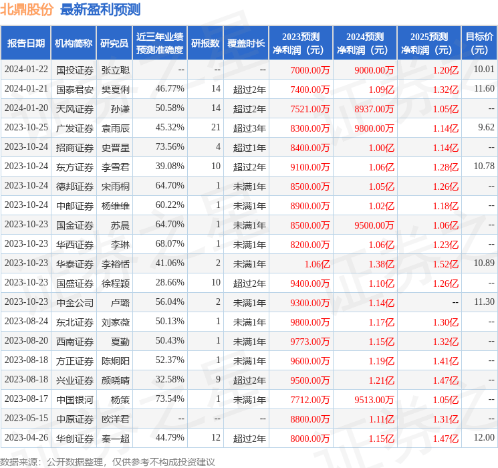
Task: Select the 西南证券 institution cell
Action: coord(75,342)
